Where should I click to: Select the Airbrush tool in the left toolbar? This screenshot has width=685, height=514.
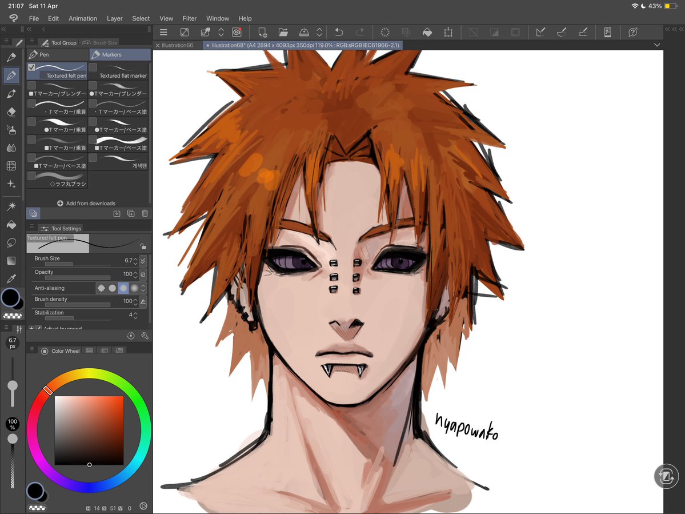(11, 130)
